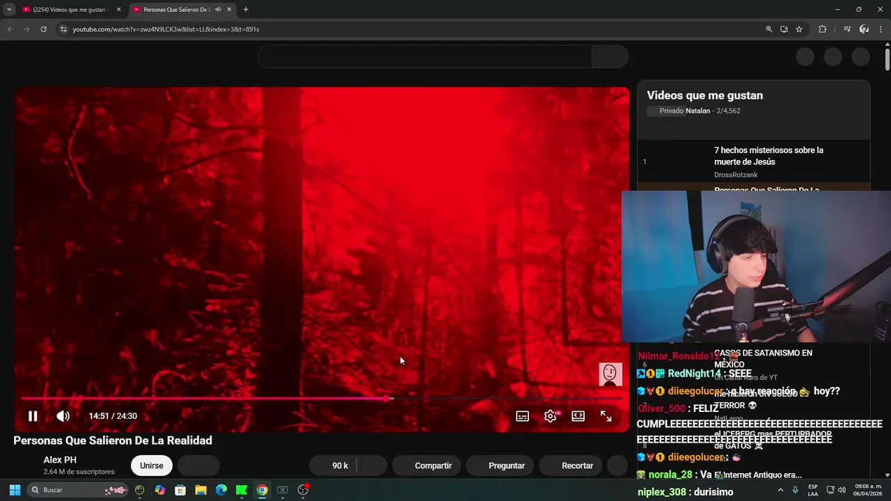Viewport: 891px width, 501px height.
Task: Open Microsoft Store from the taskbar
Action: (180, 490)
